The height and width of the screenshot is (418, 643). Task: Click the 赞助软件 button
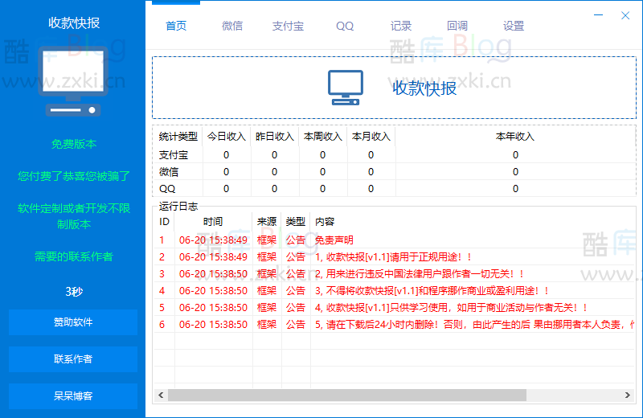73,322
